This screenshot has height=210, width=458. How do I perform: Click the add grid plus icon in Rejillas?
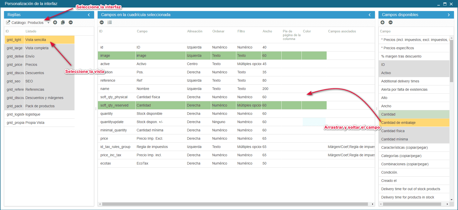tap(55, 23)
